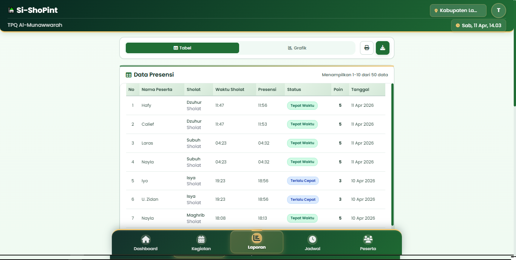
Task: Open the Peserta people icon
Action: point(368,240)
